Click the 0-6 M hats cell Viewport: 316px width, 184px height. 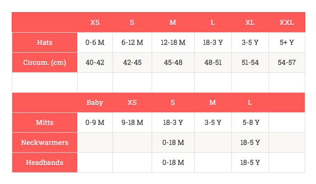95,42
